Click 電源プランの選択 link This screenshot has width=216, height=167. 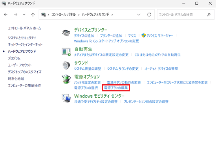[x=86, y=88]
